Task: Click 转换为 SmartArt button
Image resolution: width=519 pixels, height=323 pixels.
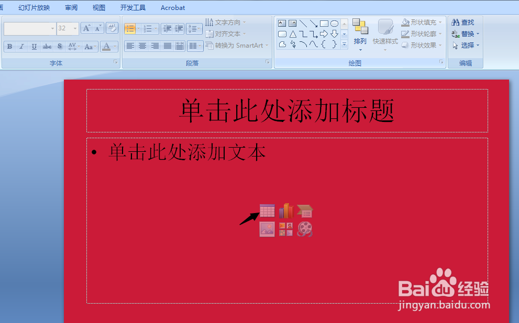Action: (x=237, y=46)
